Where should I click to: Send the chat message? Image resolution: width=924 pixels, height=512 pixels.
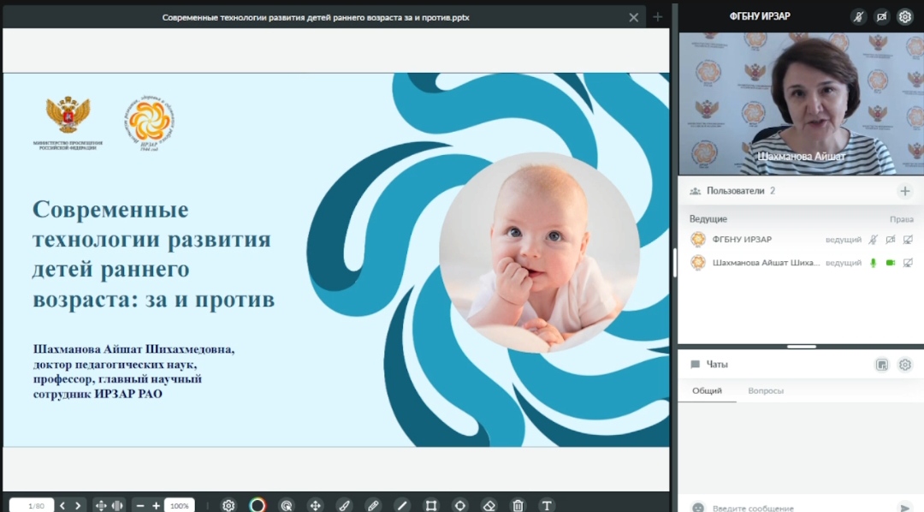tap(904, 507)
